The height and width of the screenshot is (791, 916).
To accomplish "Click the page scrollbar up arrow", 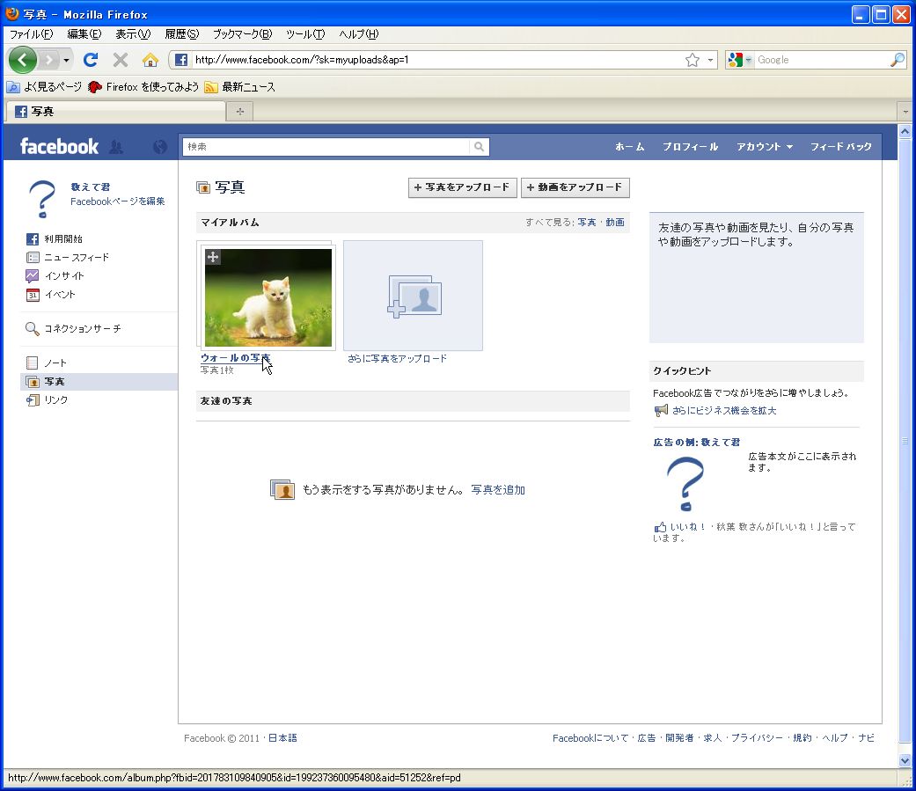I will [x=905, y=131].
